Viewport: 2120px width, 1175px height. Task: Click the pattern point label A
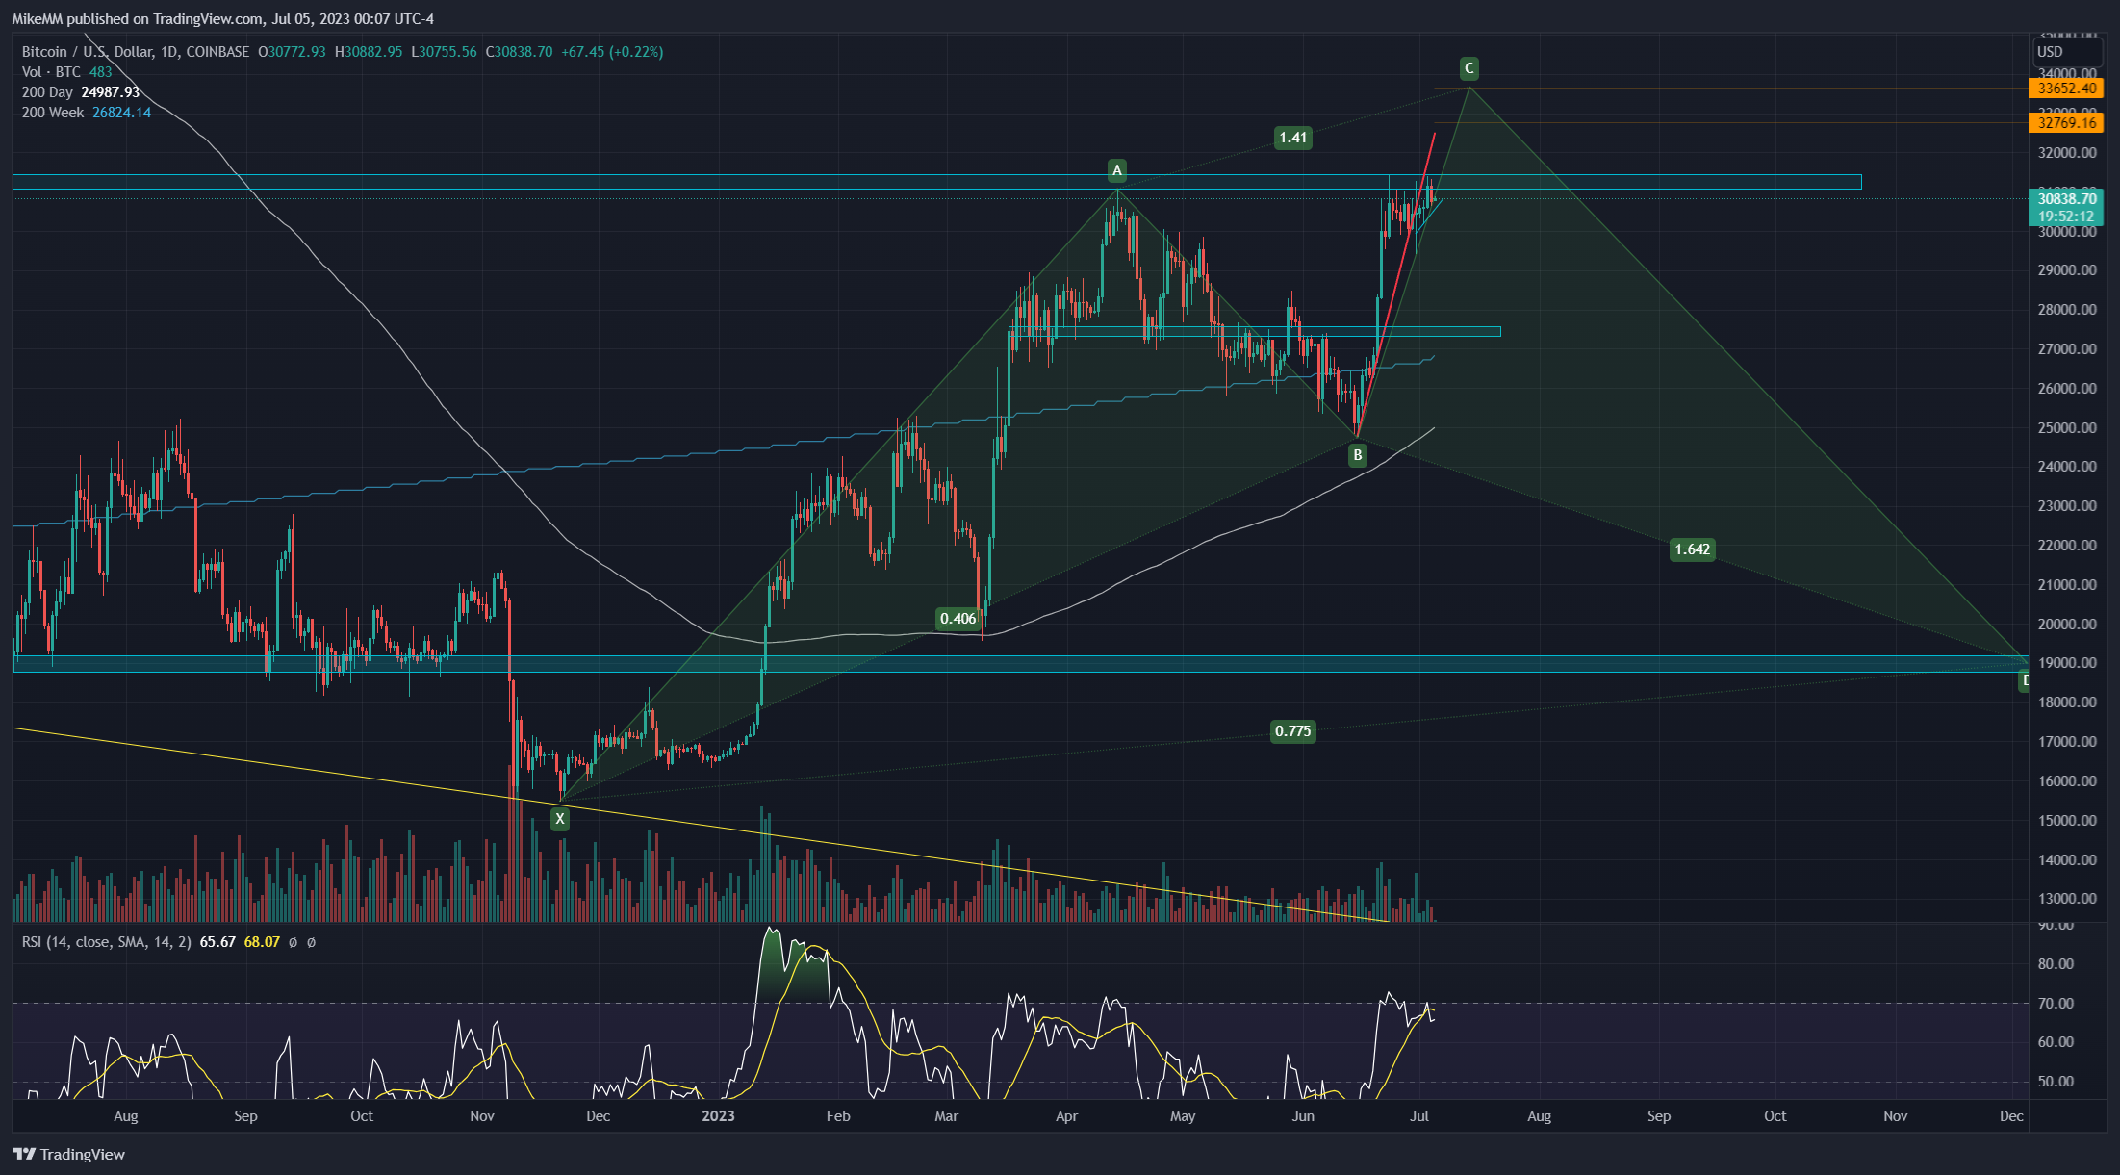[1117, 171]
